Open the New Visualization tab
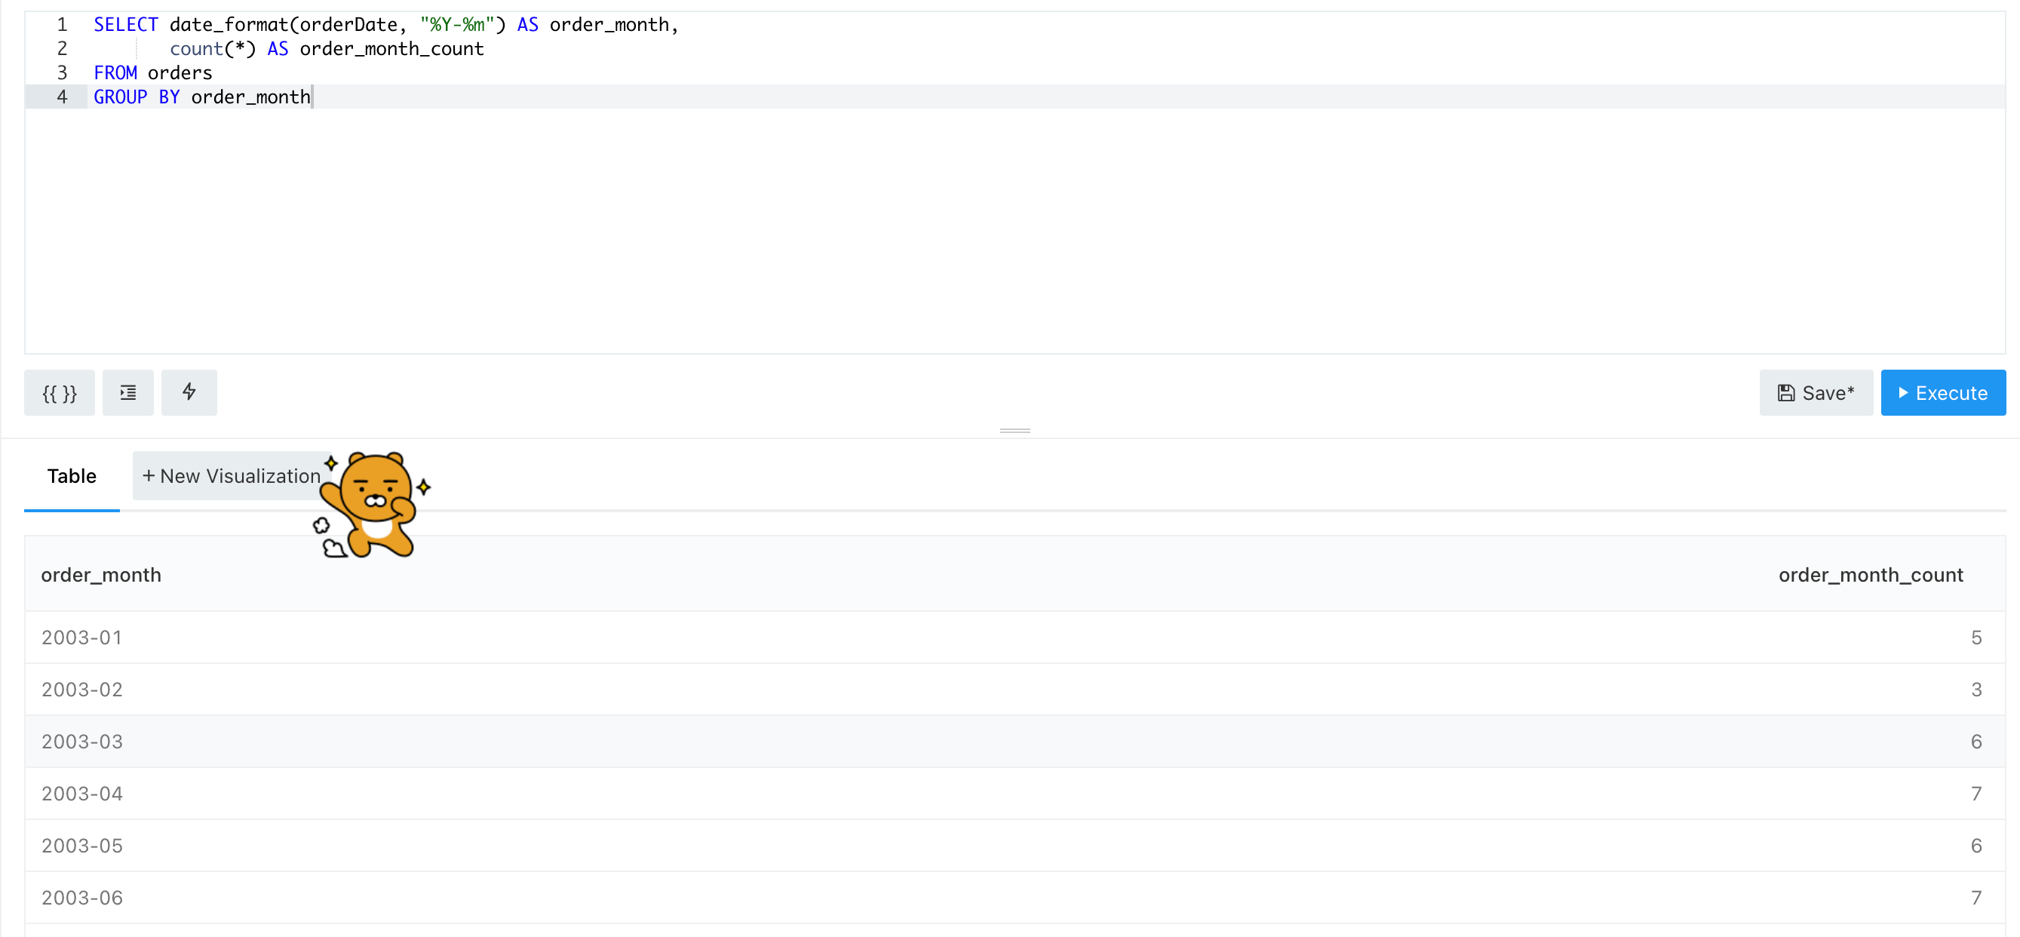 coord(231,476)
